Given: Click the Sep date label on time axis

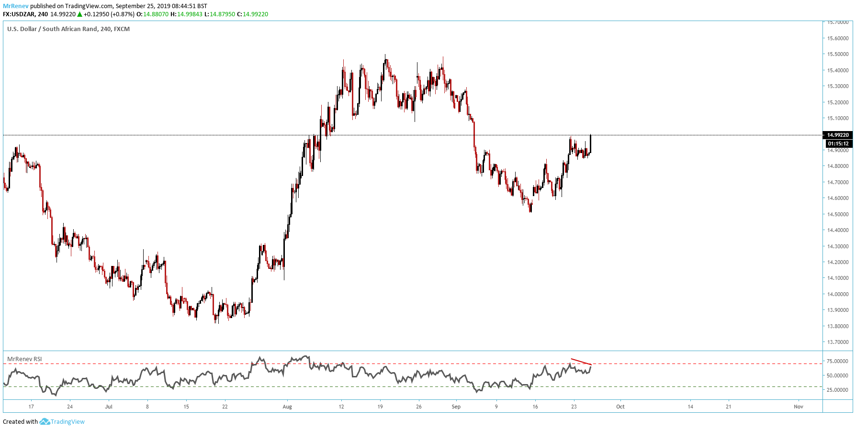Looking at the screenshot, I should point(456,407).
